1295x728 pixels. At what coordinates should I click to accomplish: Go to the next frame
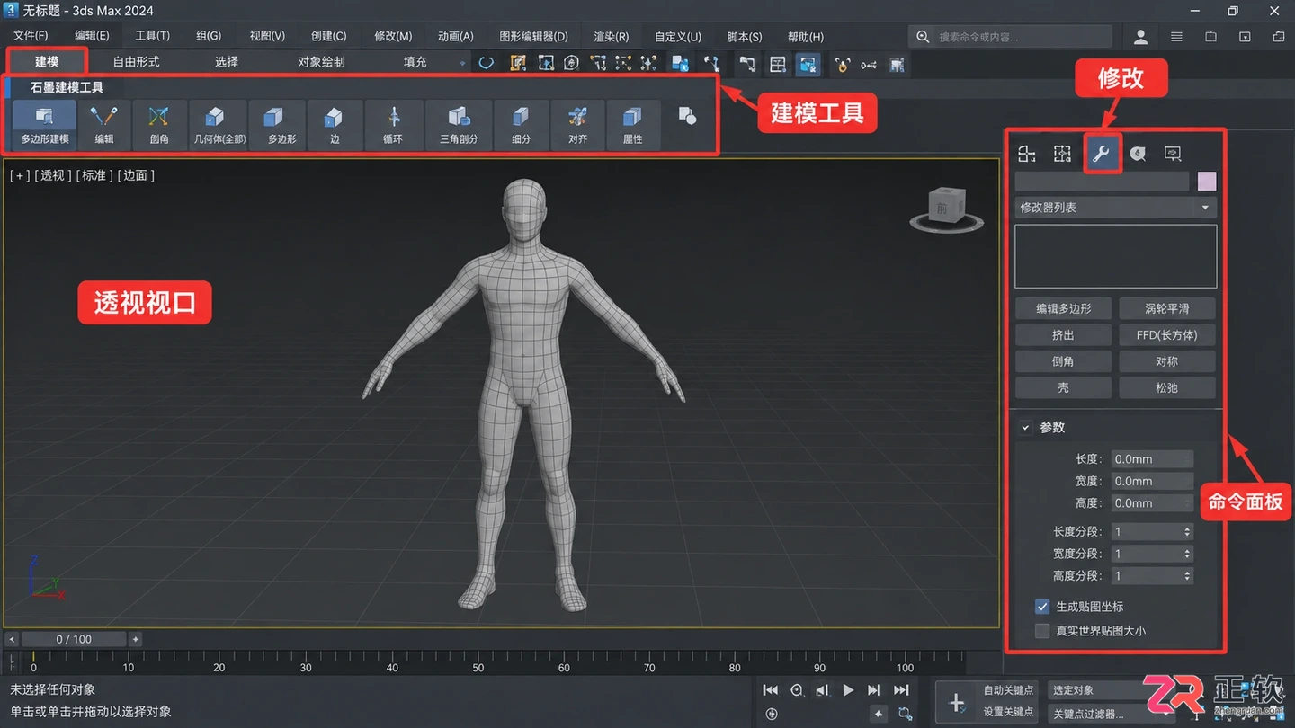pyautogui.click(x=873, y=690)
